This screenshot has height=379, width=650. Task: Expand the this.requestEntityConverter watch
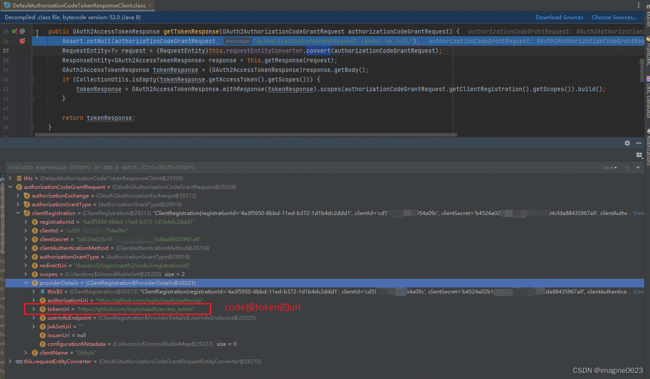(10, 362)
